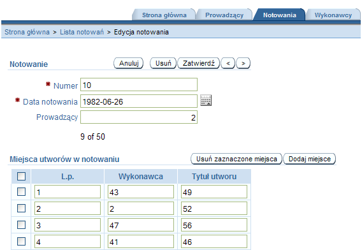This screenshot has width=362, height=250.
Task: Focus the Prowadzący input field
Action: pyautogui.click(x=139, y=117)
